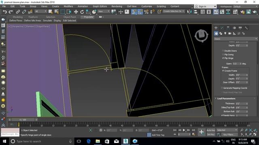Uncheck the Flip Hinge checkbox
The height and width of the screenshot is (145, 259).
tap(223, 58)
